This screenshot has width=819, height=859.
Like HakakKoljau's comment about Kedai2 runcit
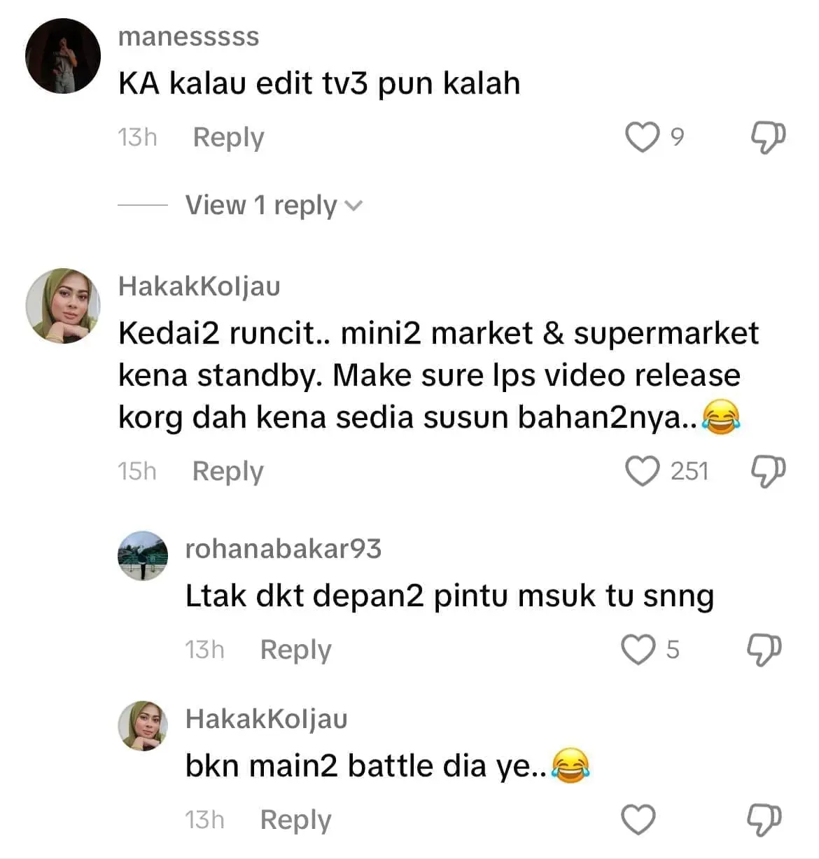(642, 470)
